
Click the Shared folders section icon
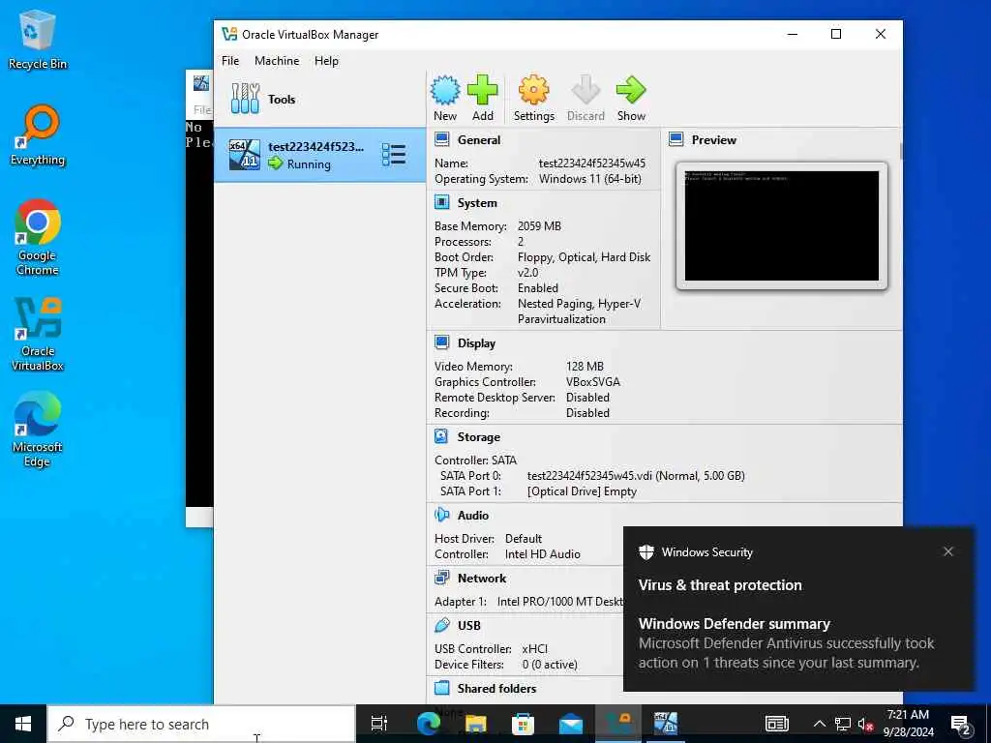point(441,688)
